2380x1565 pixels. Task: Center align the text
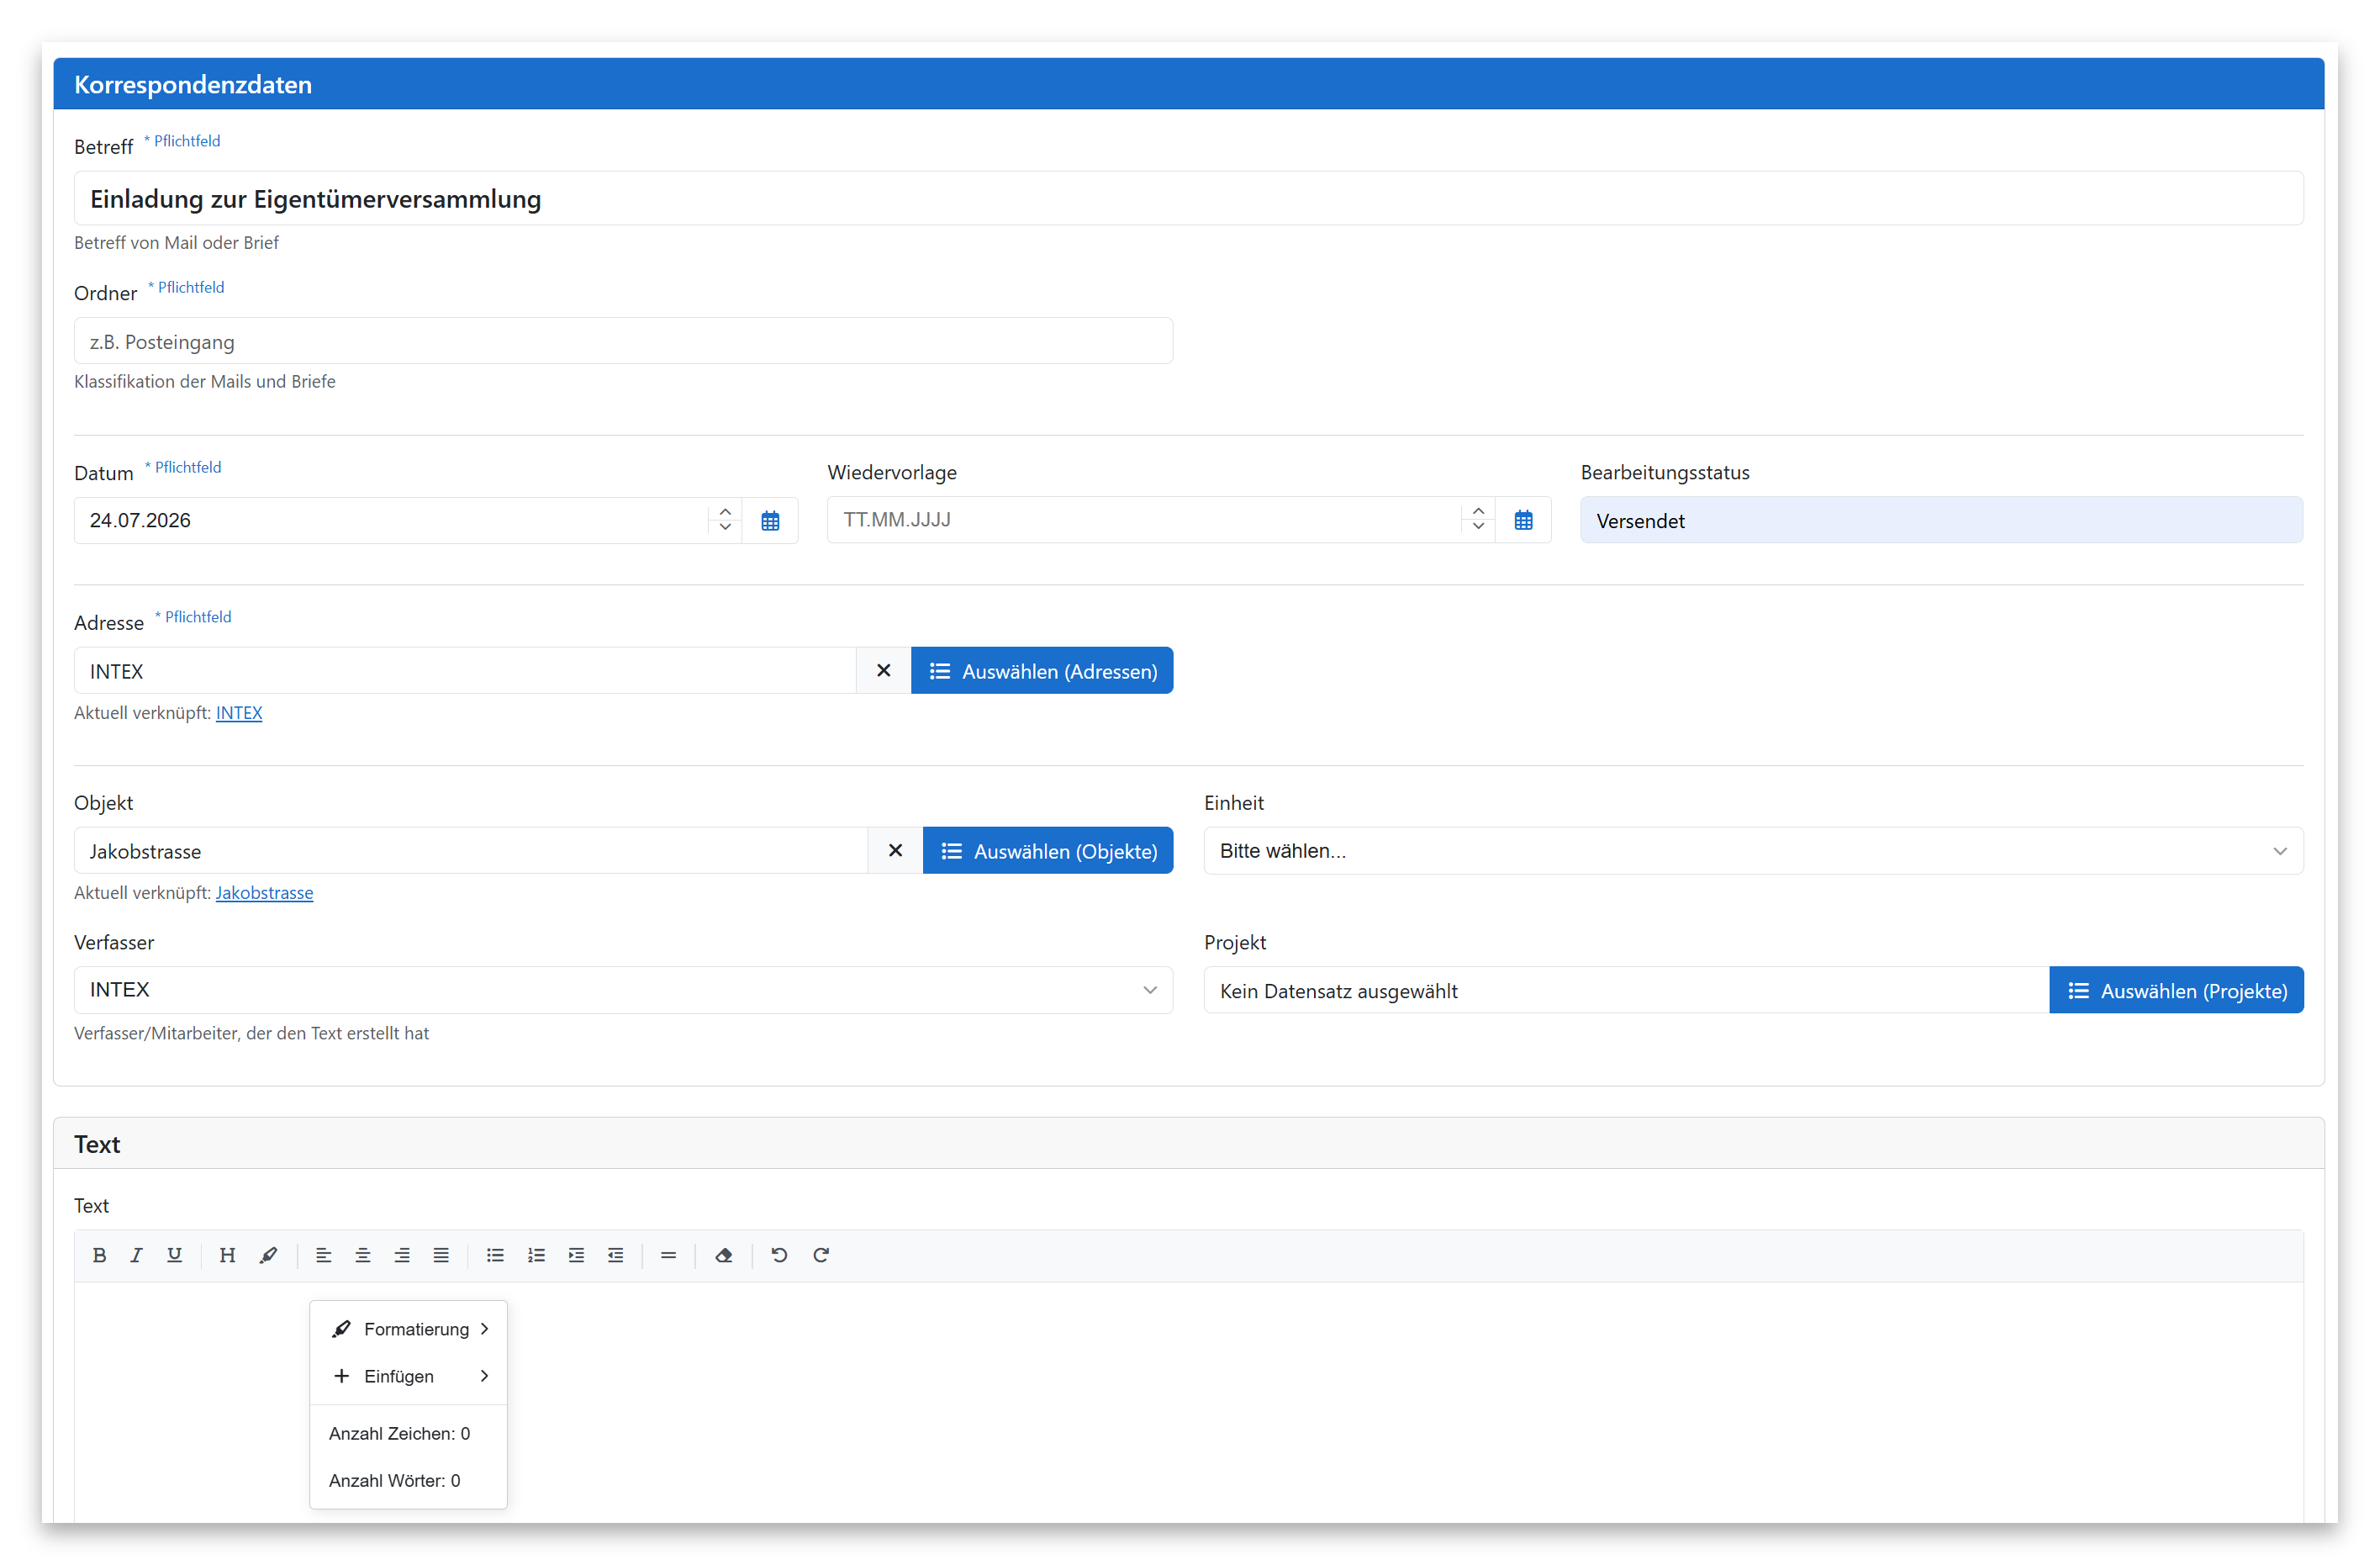click(x=363, y=1255)
